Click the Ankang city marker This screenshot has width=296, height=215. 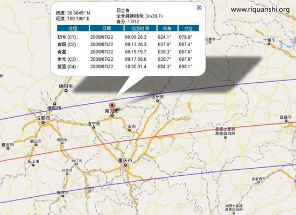[x=210, y=42]
